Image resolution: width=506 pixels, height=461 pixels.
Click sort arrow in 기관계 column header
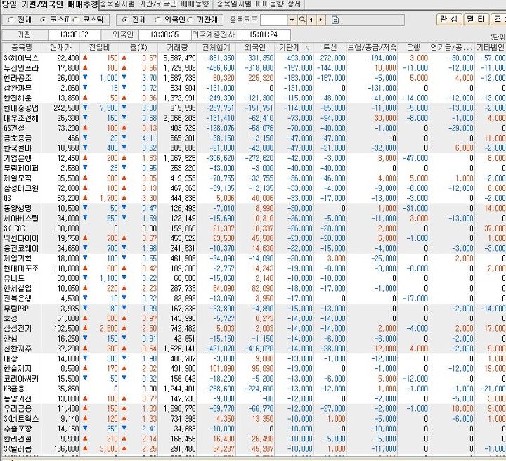(x=308, y=48)
